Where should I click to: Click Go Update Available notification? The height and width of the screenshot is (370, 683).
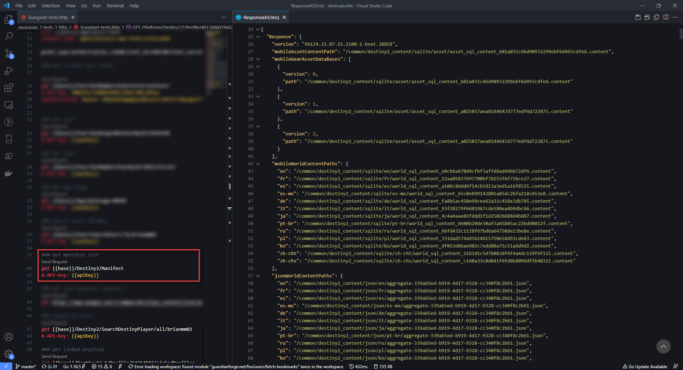click(645, 366)
